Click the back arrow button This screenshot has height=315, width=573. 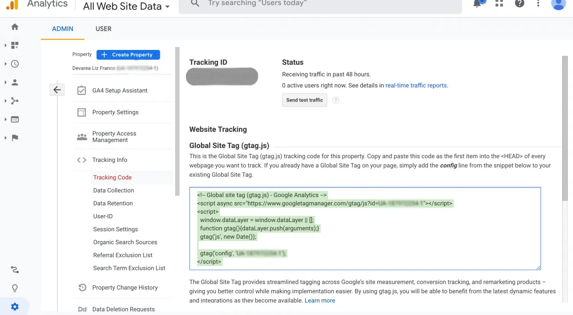coord(57,90)
